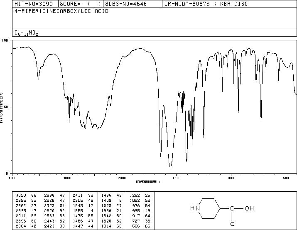The image size is (297, 230).
Task: Select peak 1342 in the peak table
Action: 106,216
